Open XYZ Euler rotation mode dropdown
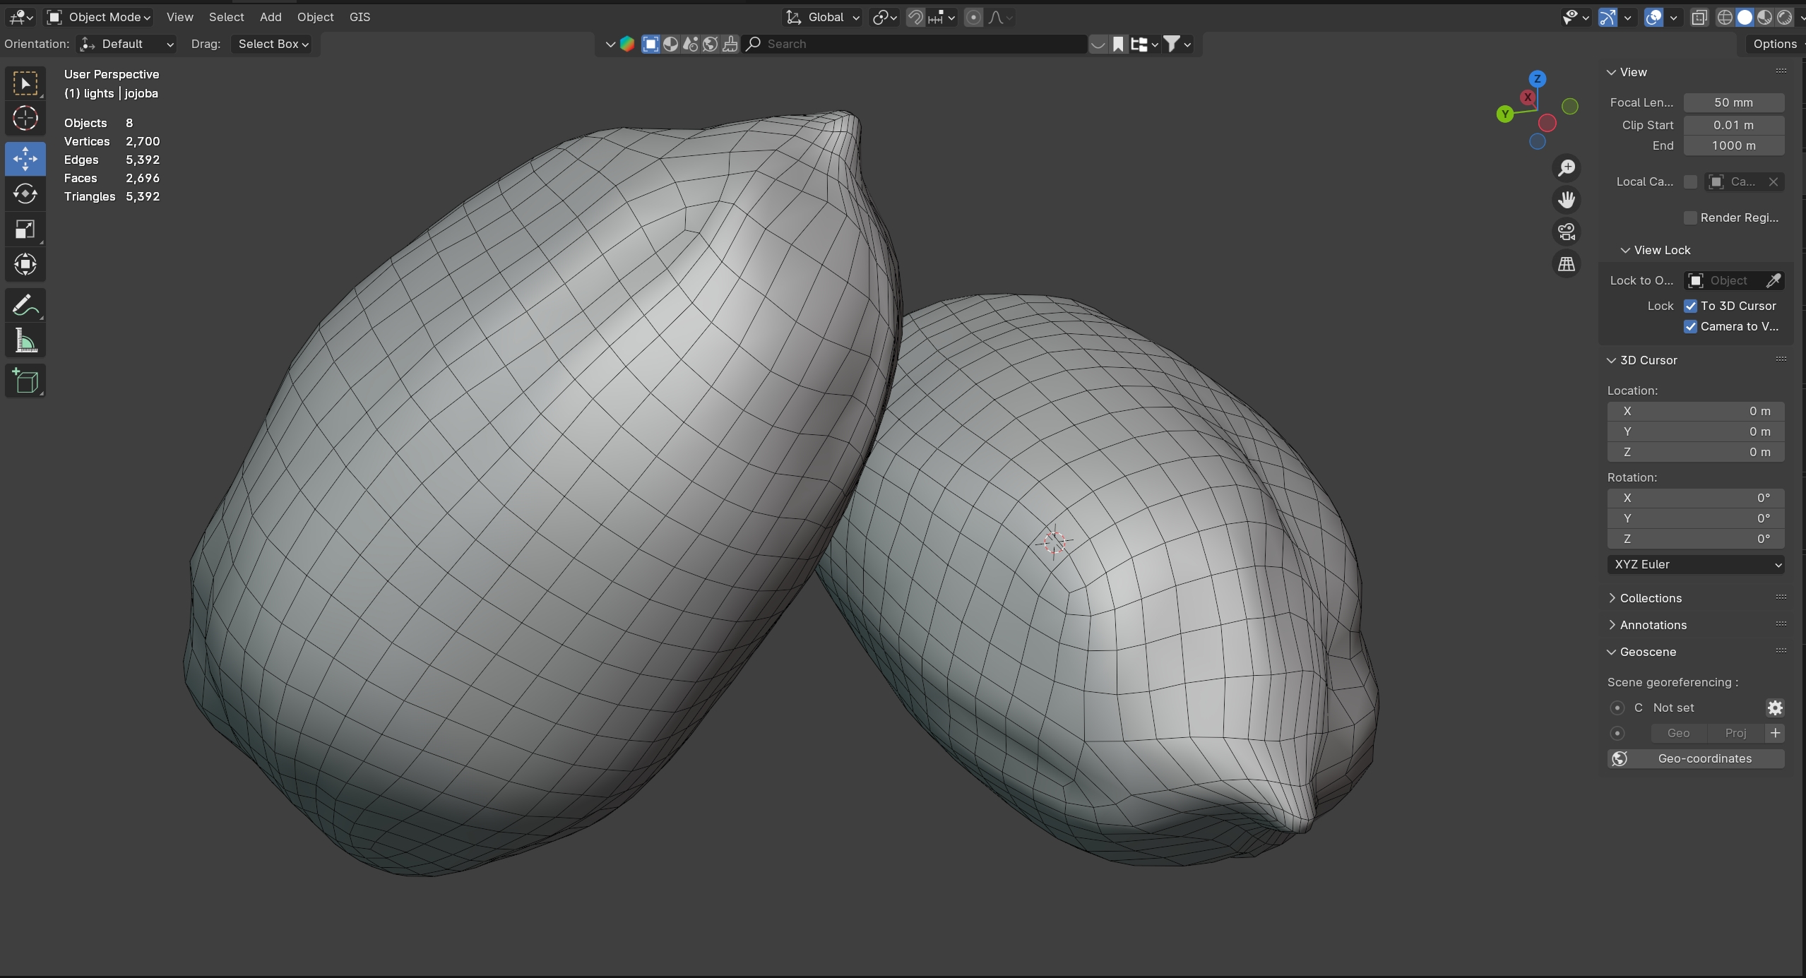Image resolution: width=1806 pixels, height=978 pixels. pyautogui.click(x=1695, y=564)
